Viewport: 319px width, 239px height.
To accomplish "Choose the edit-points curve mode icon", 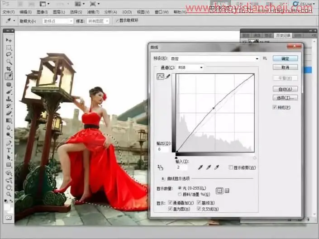I will pos(160,76).
